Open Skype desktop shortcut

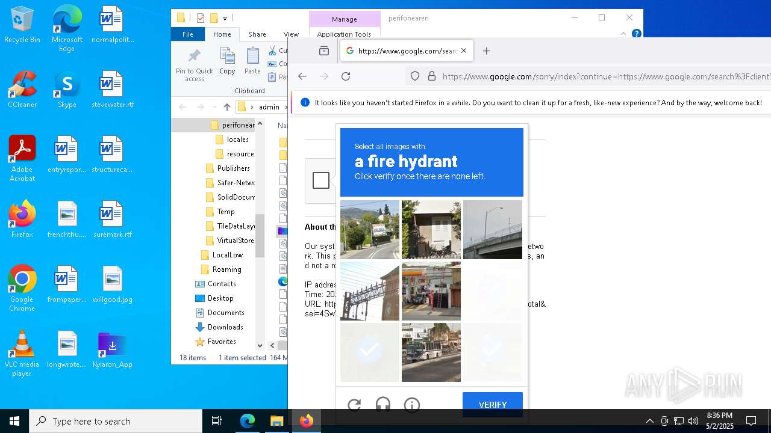pos(67,90)
